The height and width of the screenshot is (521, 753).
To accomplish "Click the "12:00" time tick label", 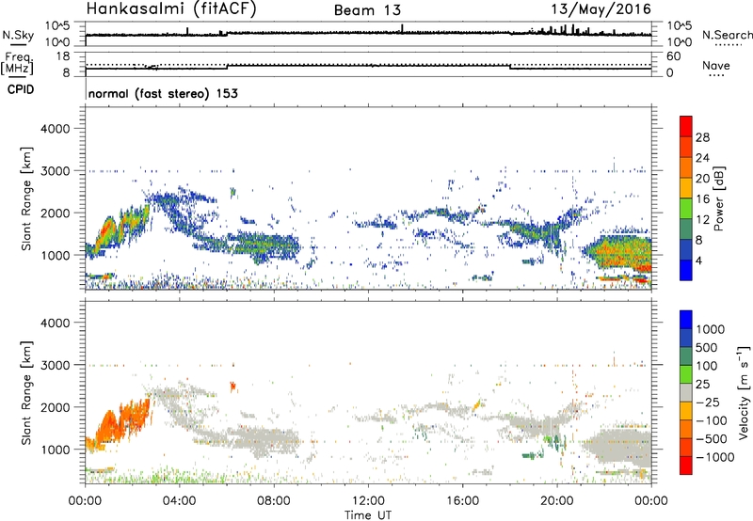I will point(368,501).
